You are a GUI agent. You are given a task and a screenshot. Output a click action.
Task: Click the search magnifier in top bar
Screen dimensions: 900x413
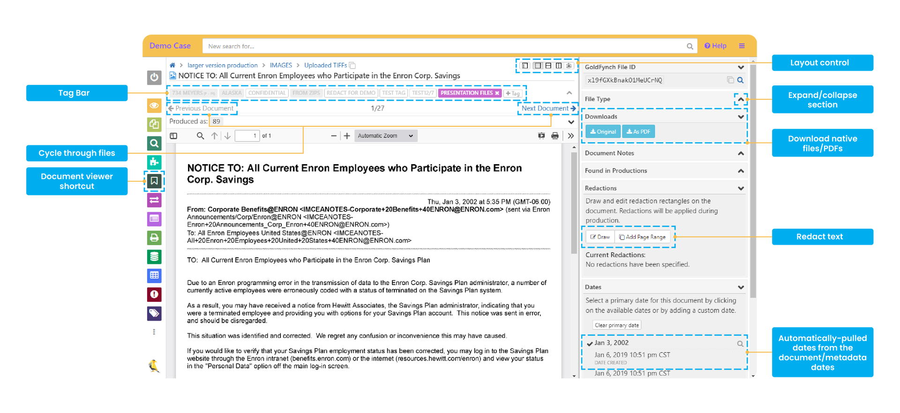click(690, 46)
